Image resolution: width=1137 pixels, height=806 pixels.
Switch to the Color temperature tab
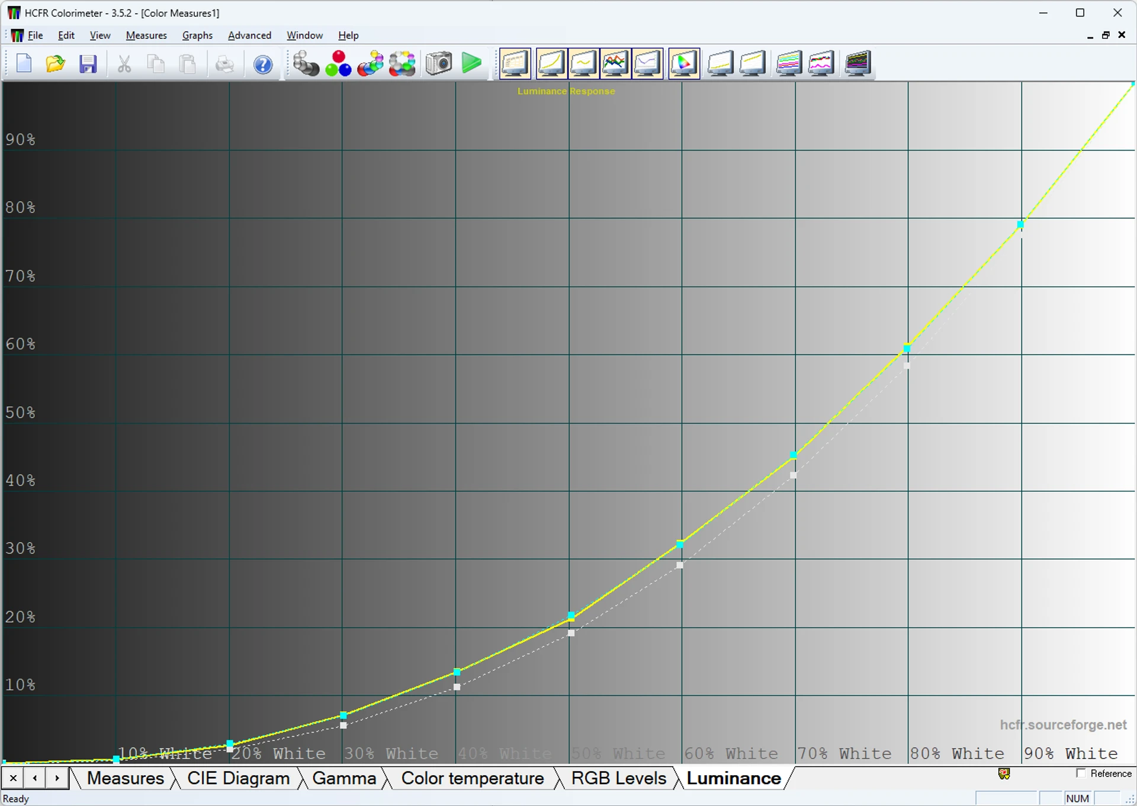pyautogui.click(x=473, y=778)
